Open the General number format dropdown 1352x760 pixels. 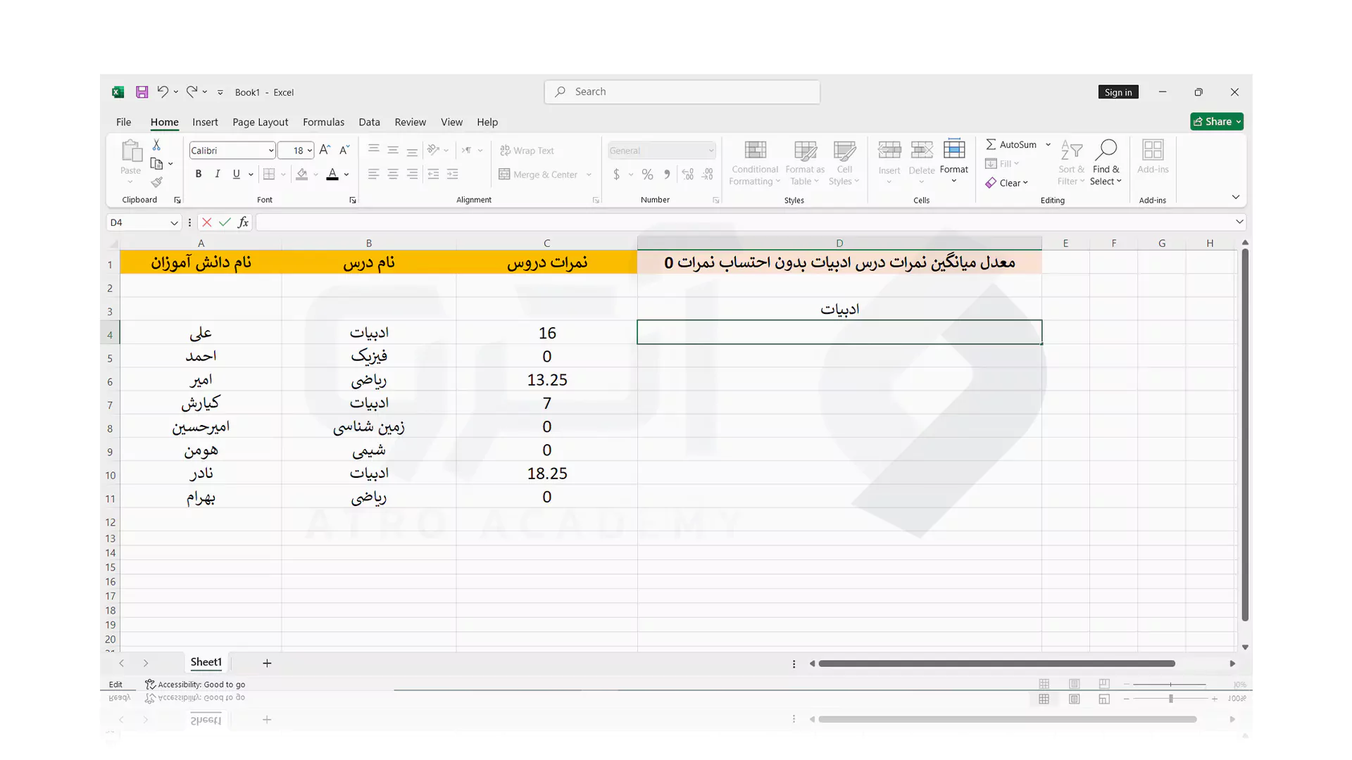pyautogui.click(x=711, y=151)
